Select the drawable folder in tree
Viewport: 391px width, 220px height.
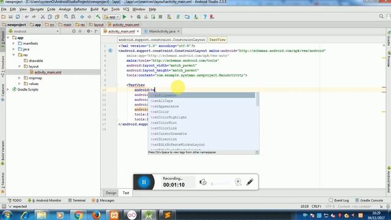[x=35, y=61]
